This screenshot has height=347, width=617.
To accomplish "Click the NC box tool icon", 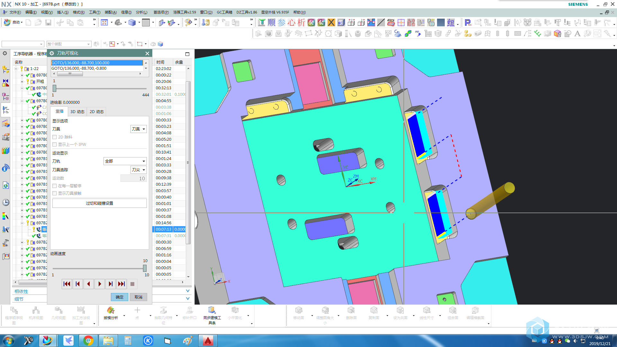I will tap(341, 22).
